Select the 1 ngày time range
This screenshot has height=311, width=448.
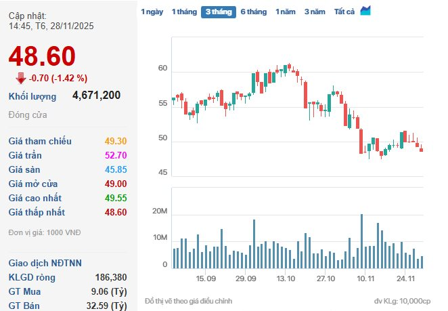pos(152,12)
